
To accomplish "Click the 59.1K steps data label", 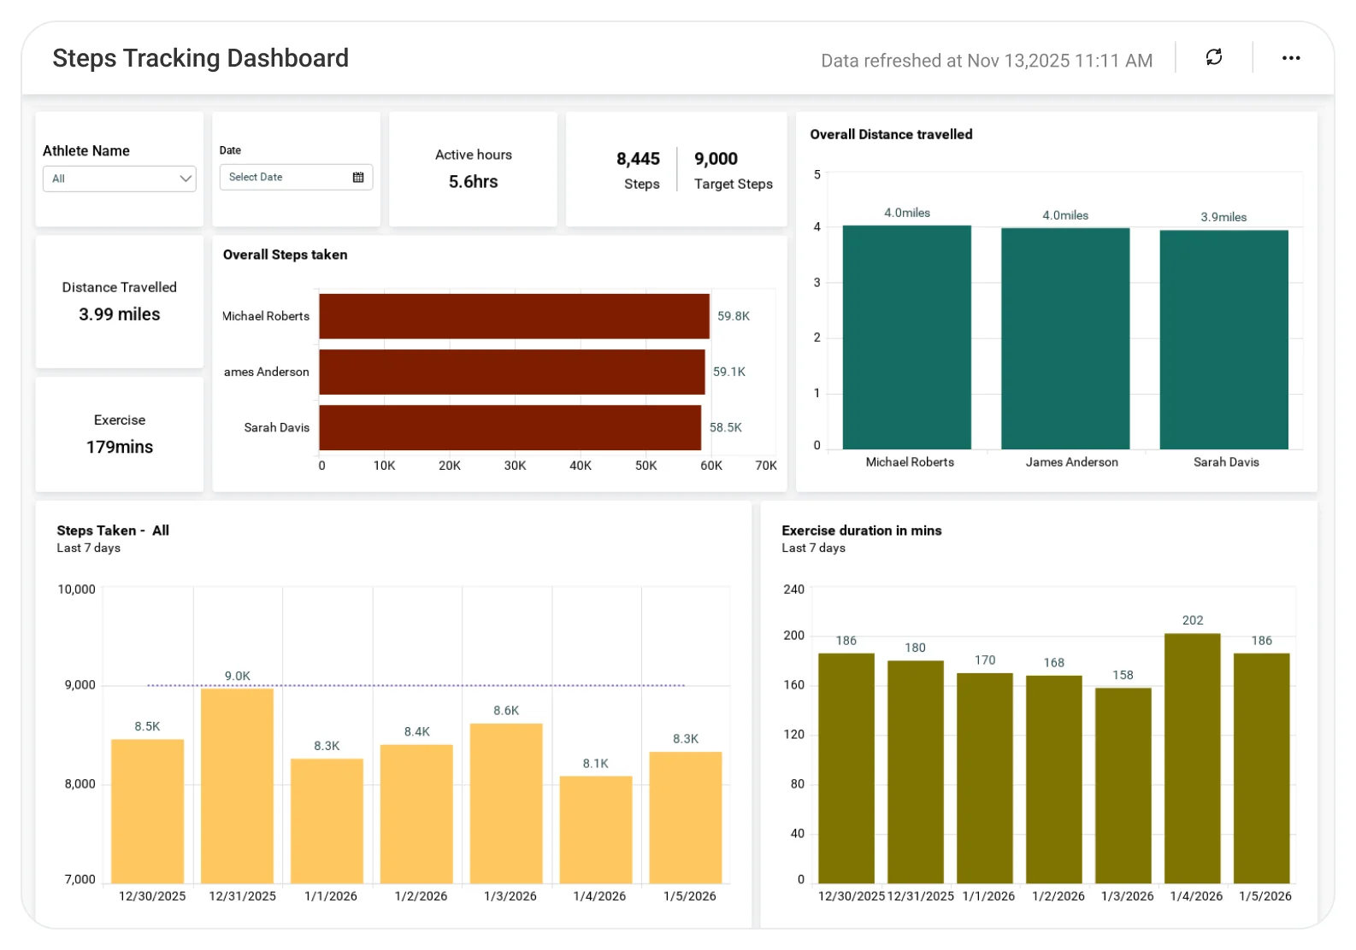I will click(729, 372).
